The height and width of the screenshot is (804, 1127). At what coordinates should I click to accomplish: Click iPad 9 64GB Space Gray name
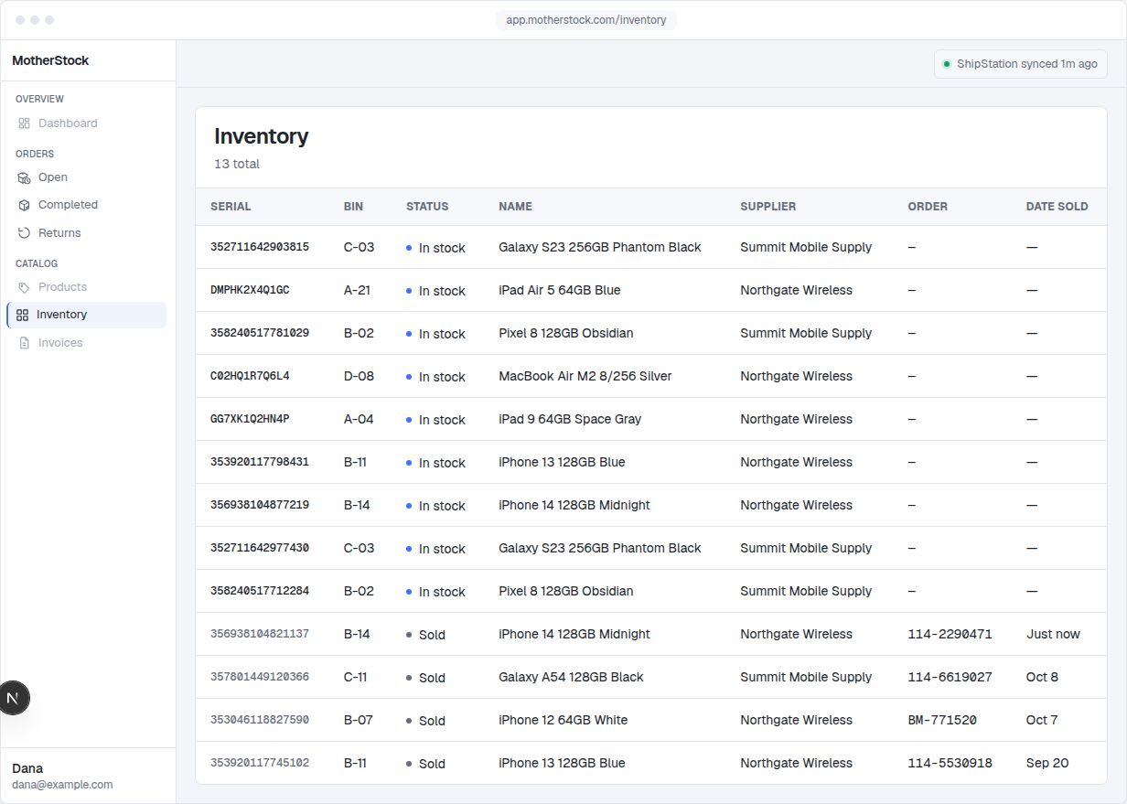point(570,419)
